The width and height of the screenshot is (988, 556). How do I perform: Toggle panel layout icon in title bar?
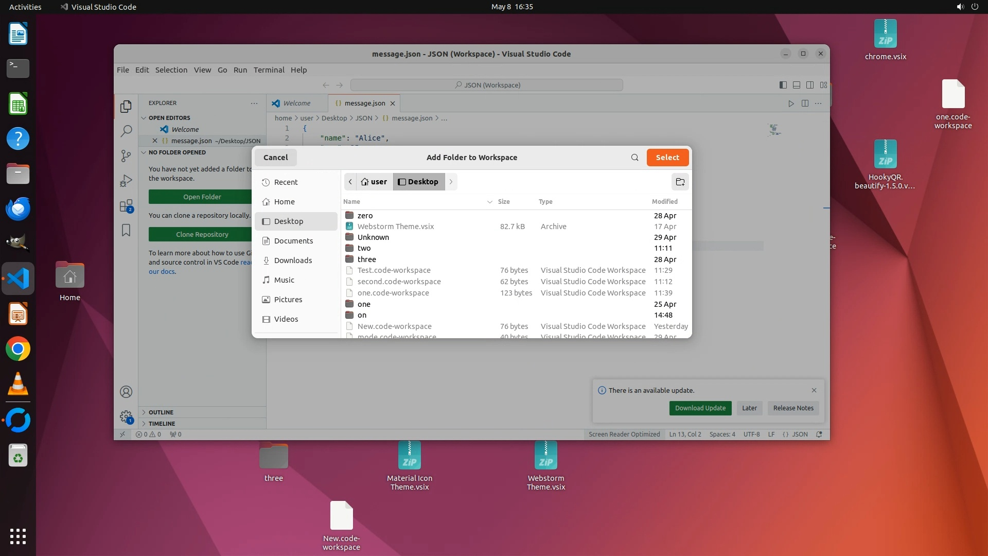click(x=796, y=85)
